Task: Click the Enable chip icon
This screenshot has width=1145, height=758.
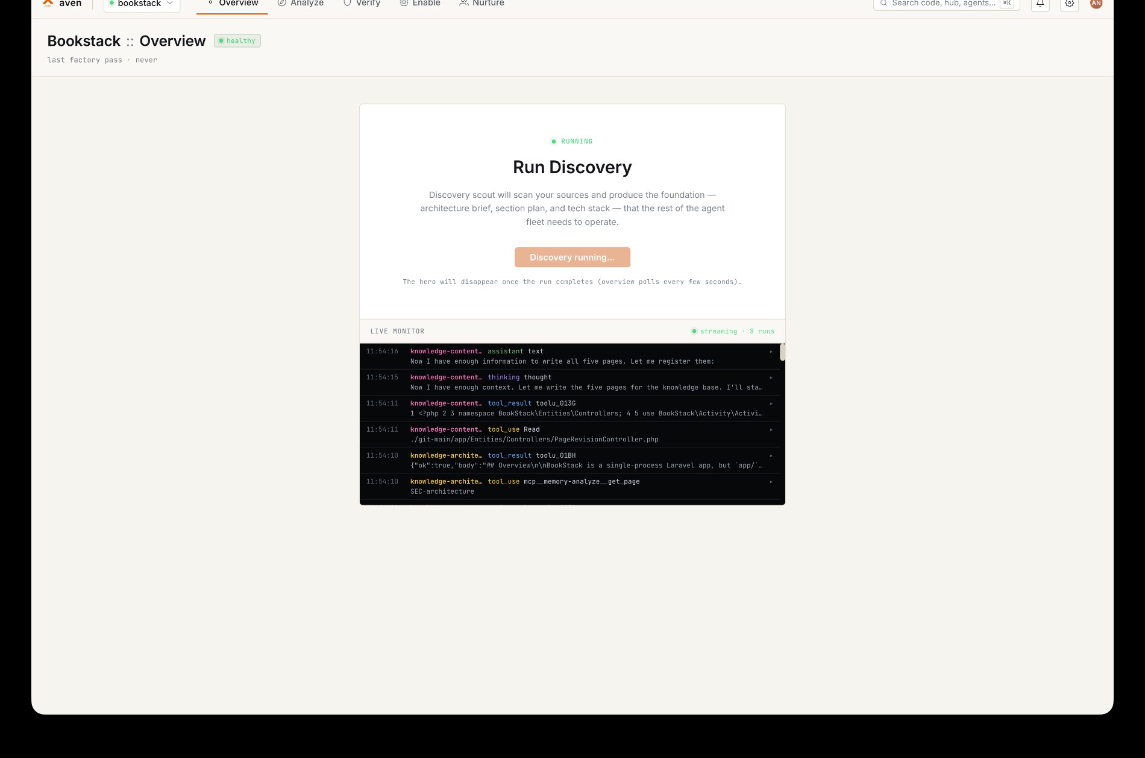Action: pos(404,3)
